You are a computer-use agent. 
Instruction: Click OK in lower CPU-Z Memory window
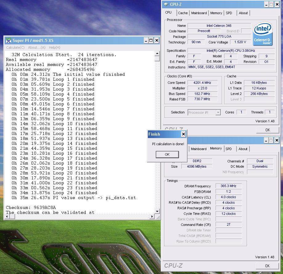(267, 266)
